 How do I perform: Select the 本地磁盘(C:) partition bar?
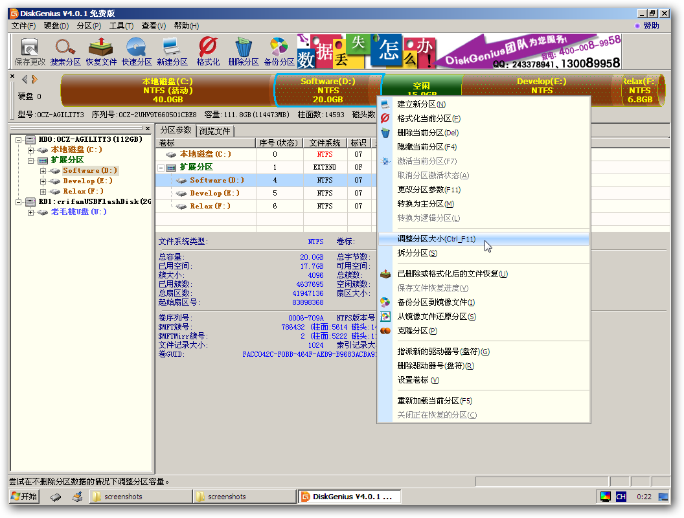[x=168, y=90]
